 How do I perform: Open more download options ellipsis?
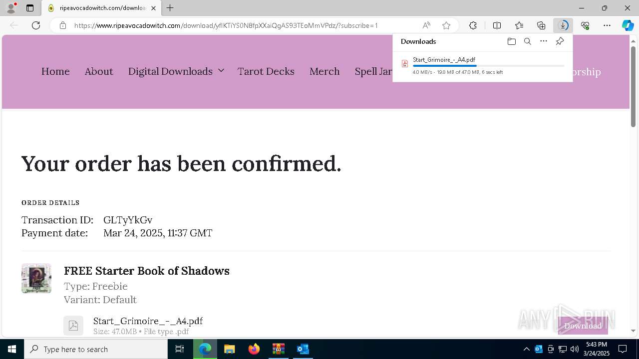[x=544, y=41]
